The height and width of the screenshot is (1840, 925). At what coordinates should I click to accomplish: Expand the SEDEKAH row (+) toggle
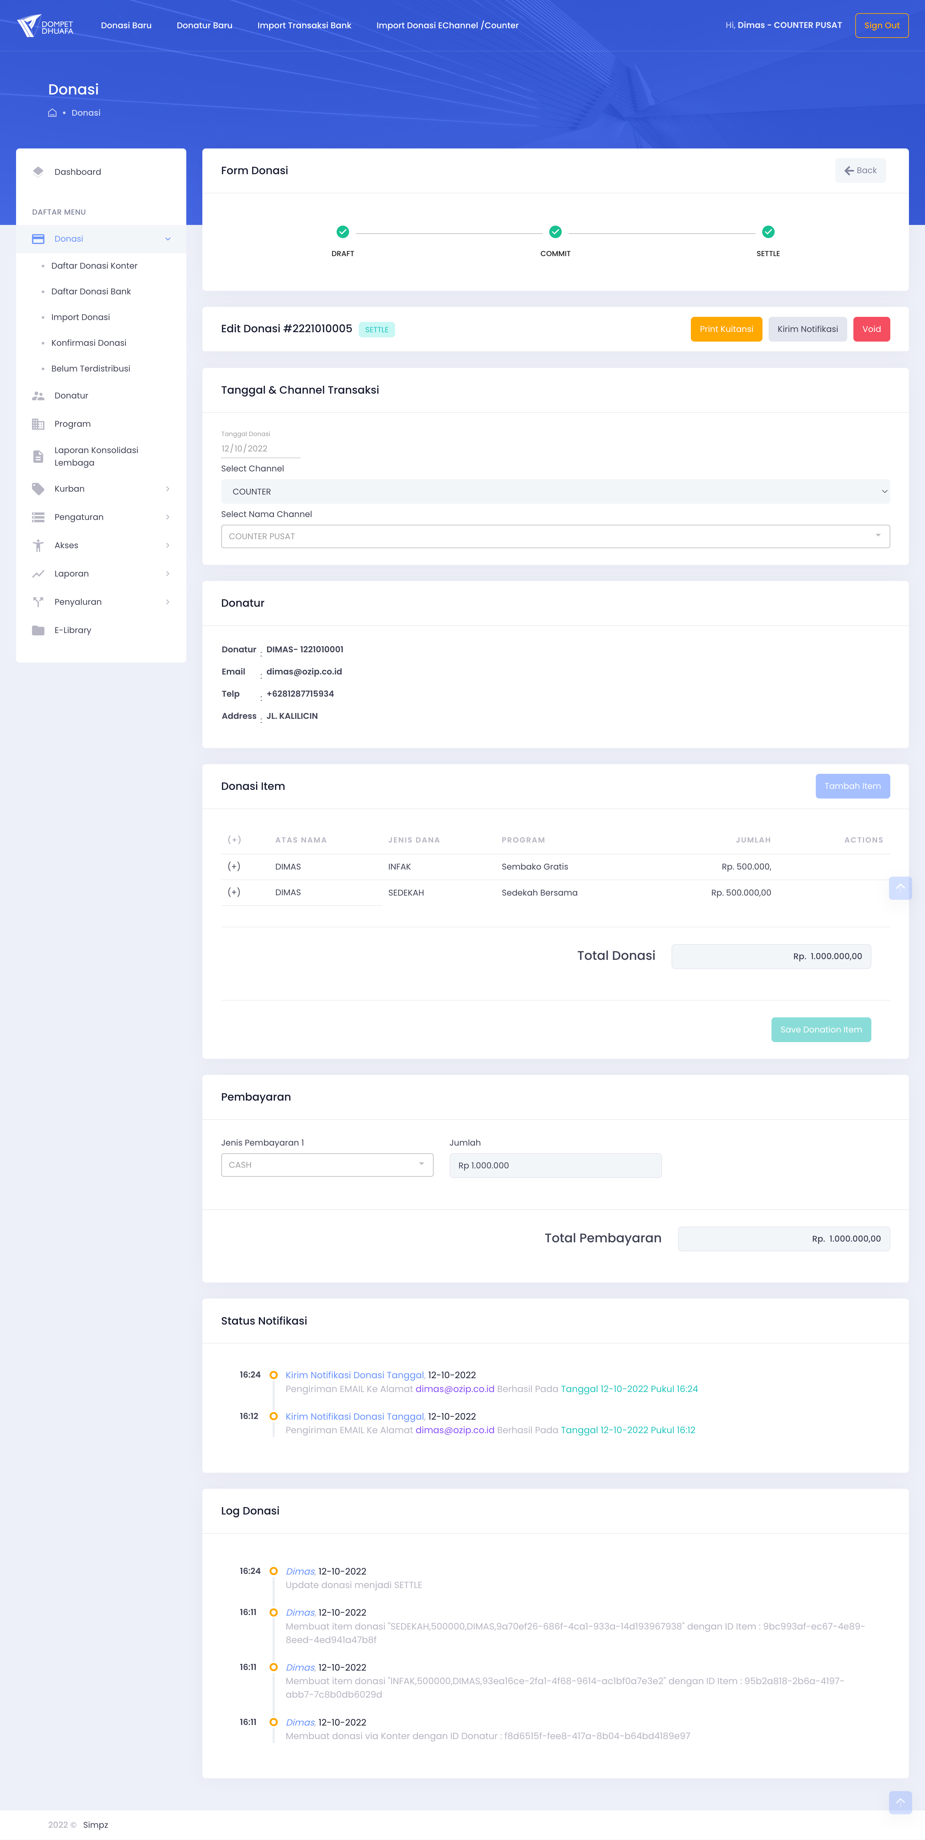233,892
